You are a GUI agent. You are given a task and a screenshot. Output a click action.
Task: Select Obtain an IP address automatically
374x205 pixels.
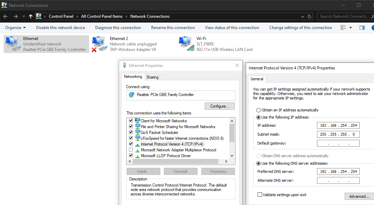coord(258,110)
